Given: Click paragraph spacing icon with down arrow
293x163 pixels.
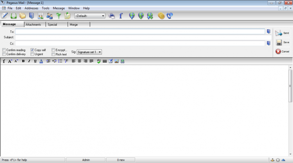Looking at the screenshot, I should tap(66, 61).
